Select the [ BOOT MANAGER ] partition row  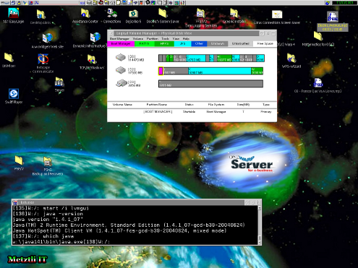(192, 112)
